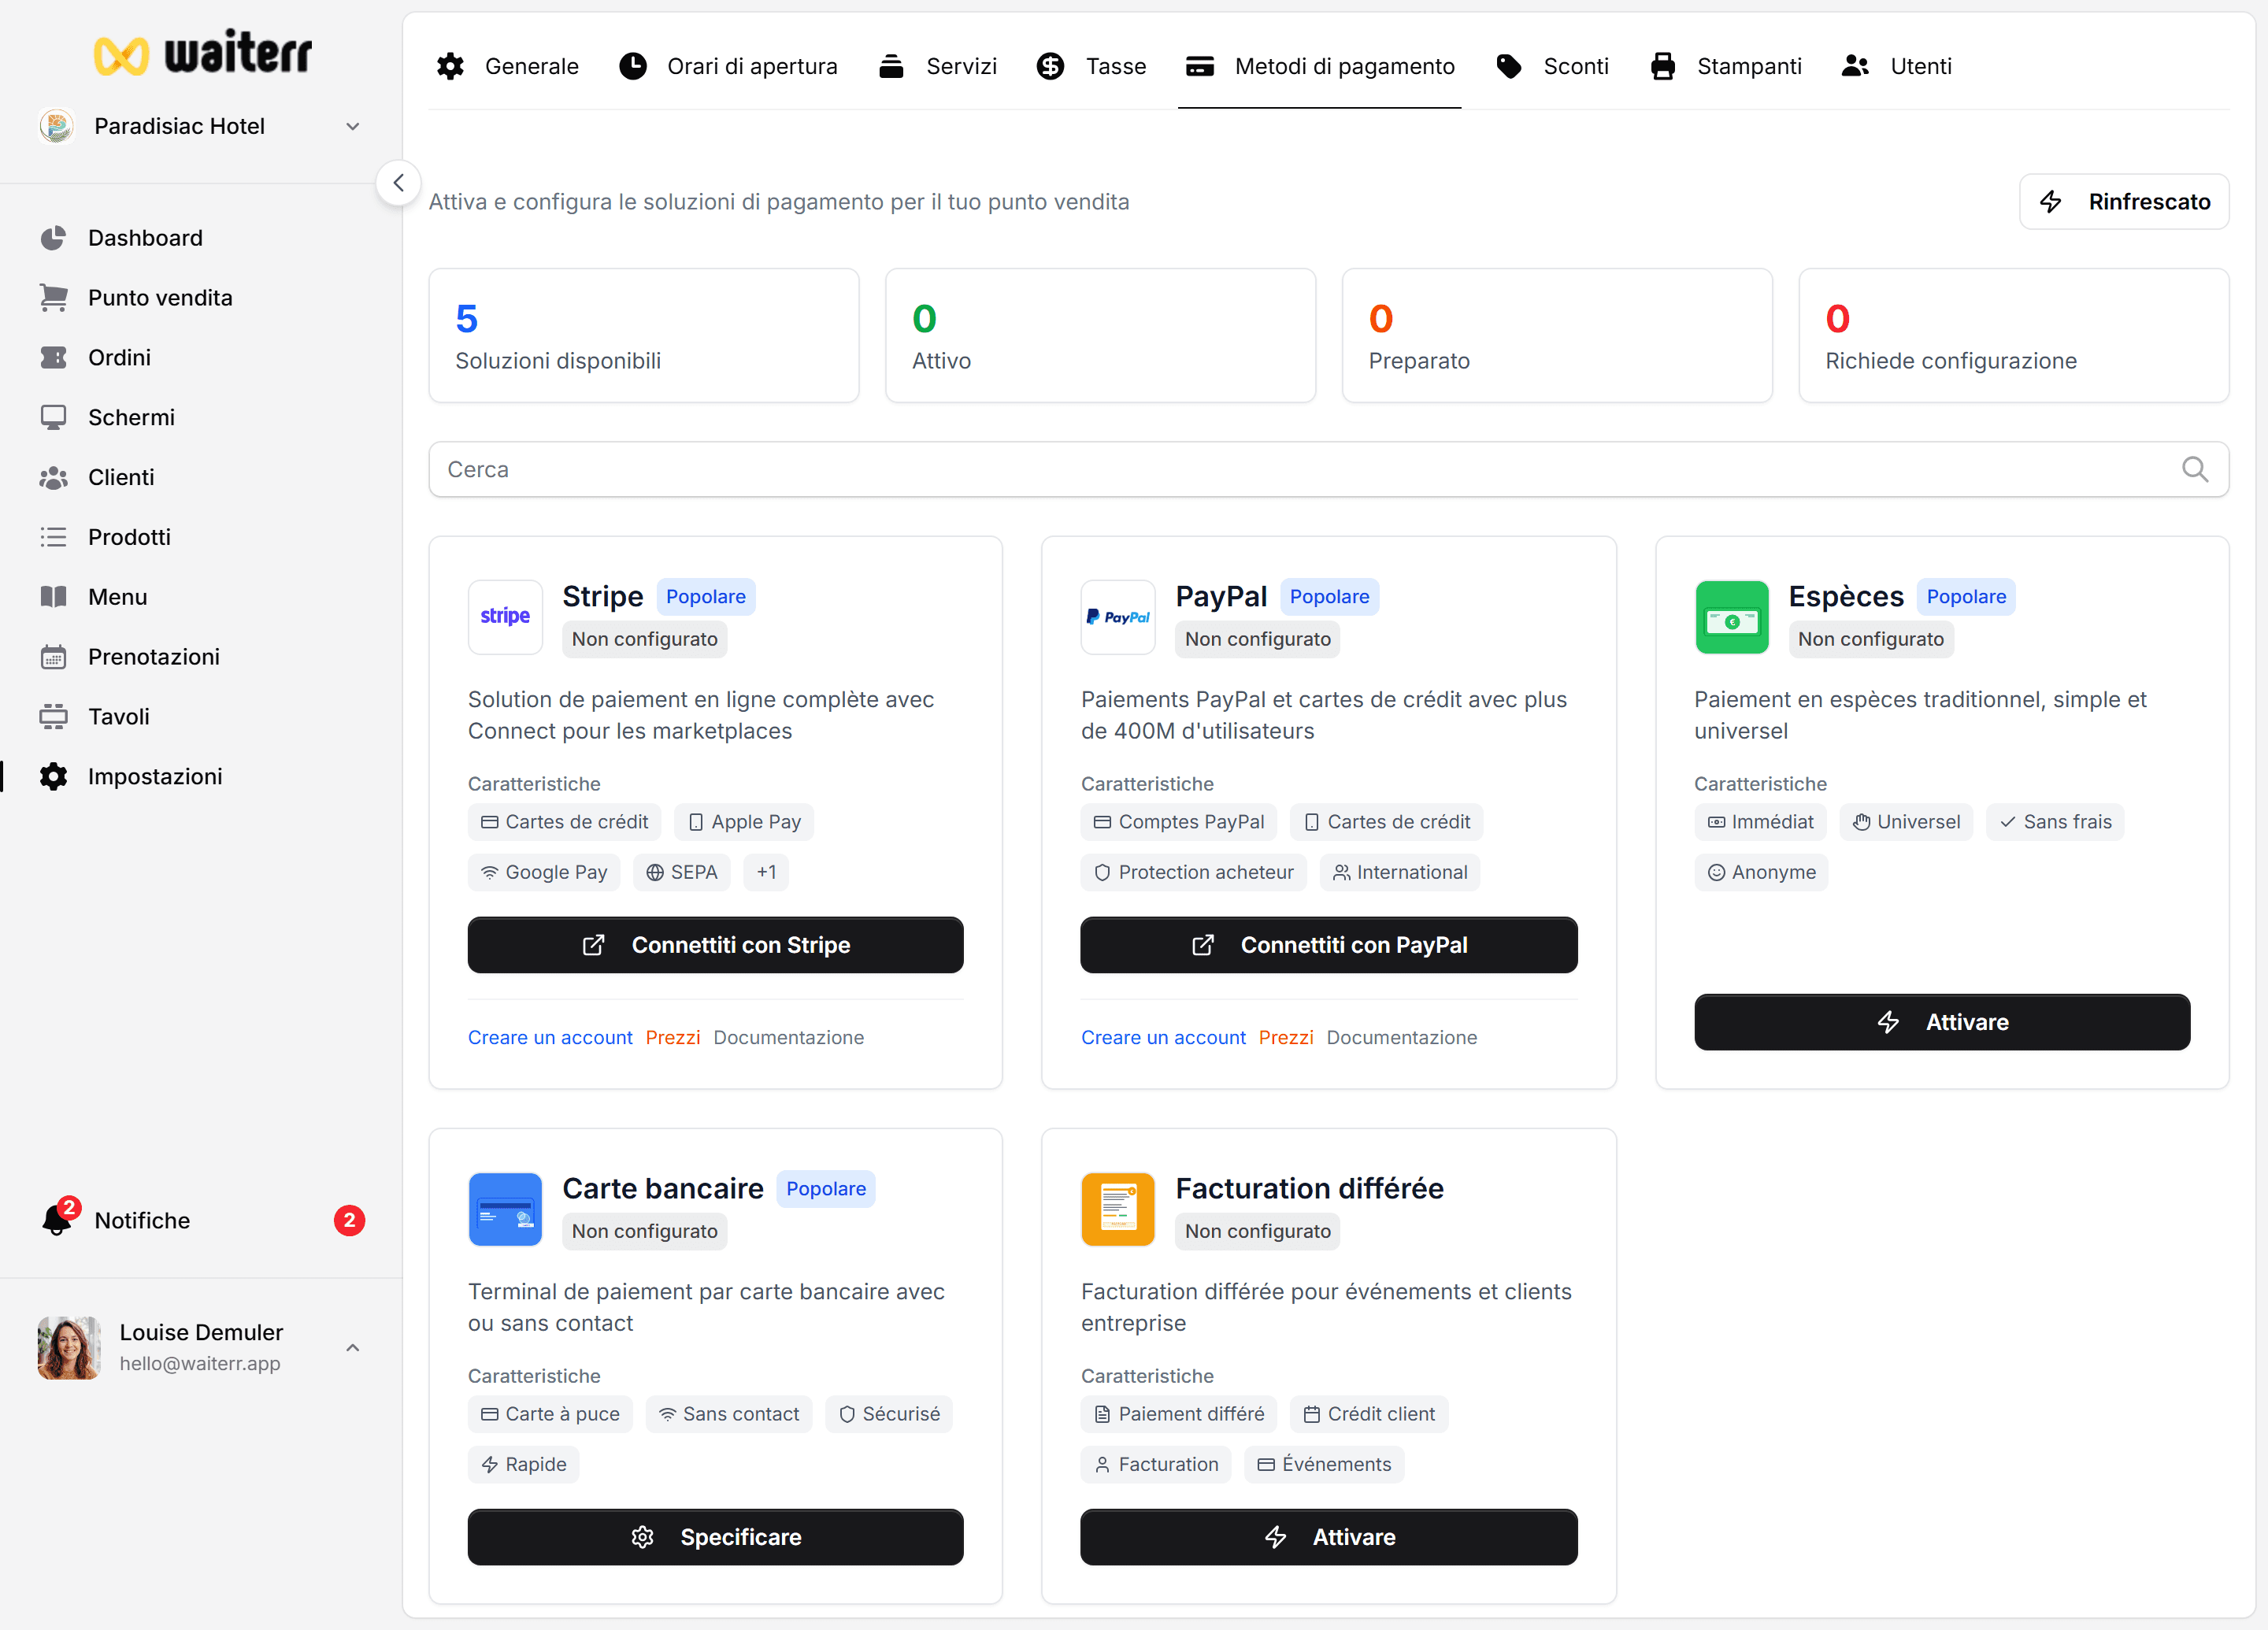Open the Menu book icon

point(53,597)
